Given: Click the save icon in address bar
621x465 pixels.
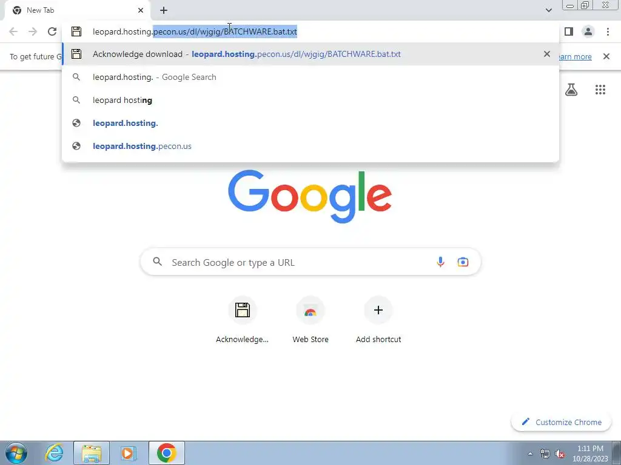Looking at the screenshot, I should point(76,31).
